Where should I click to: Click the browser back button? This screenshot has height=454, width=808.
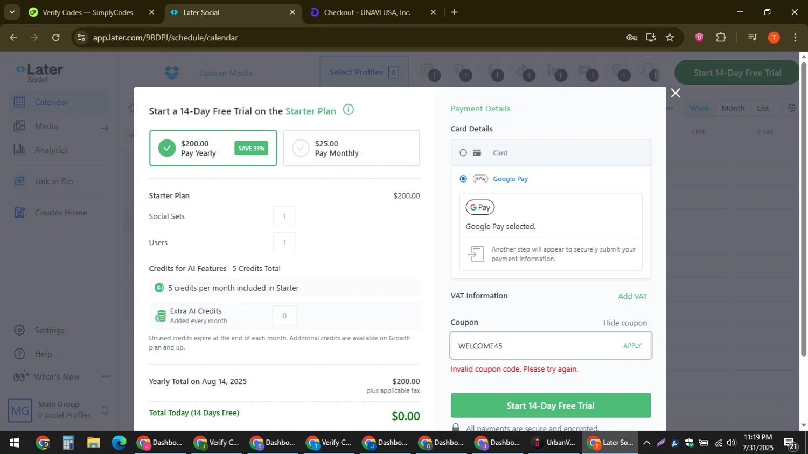(13, 38)
